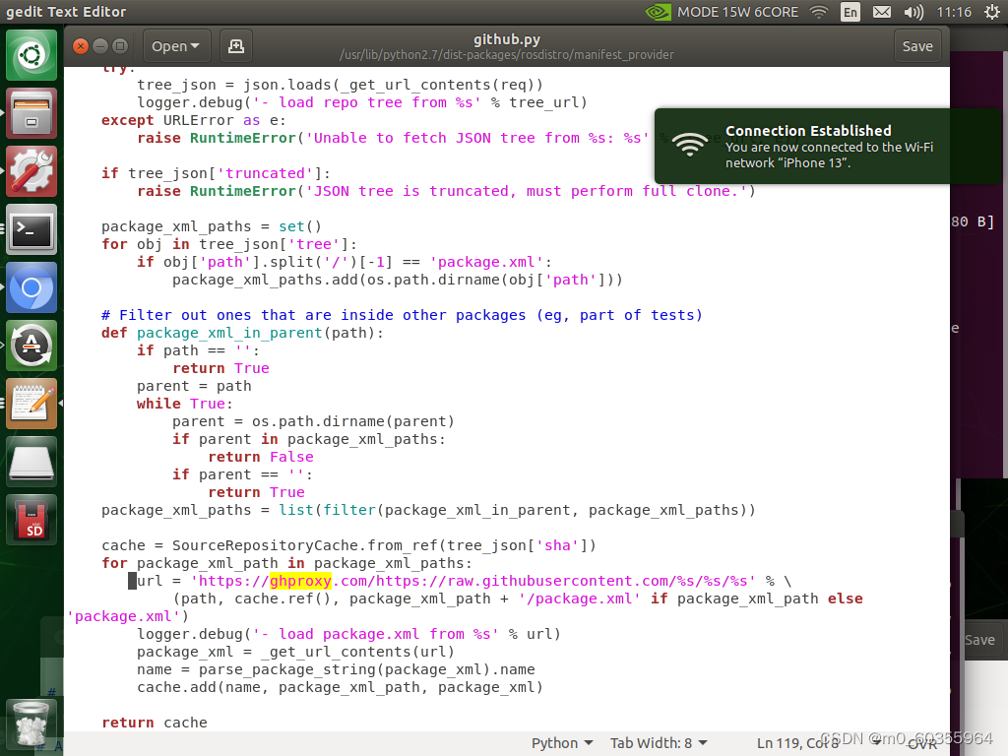Maximize the gedit window
Image resolution: width=1008 pixels, height=756 pixels.
tap(120, 46)
